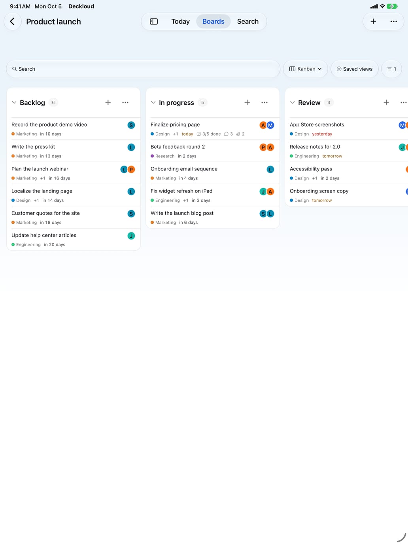This screenshot has height=544, width=408.
Task: Go back from Product launch
Action: (x=12, y=21)
